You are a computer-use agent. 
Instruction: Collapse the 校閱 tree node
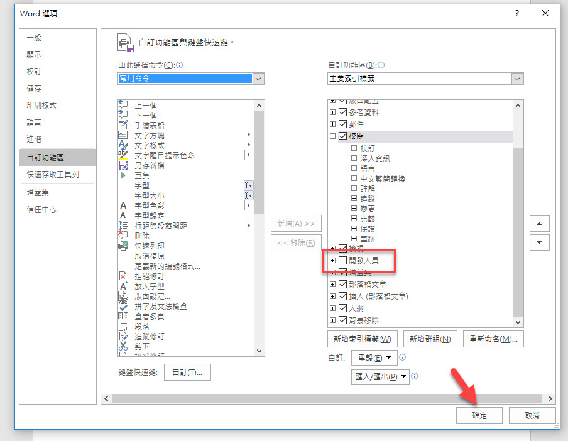click(332, 136)
